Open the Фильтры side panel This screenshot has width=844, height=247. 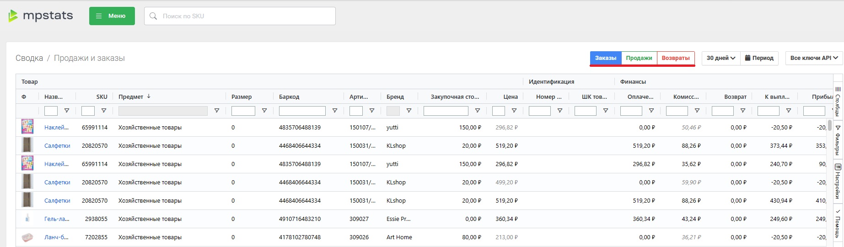[838, 140]
